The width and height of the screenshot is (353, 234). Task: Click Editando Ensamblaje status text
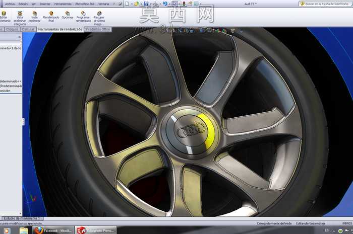tap(311, 223)
